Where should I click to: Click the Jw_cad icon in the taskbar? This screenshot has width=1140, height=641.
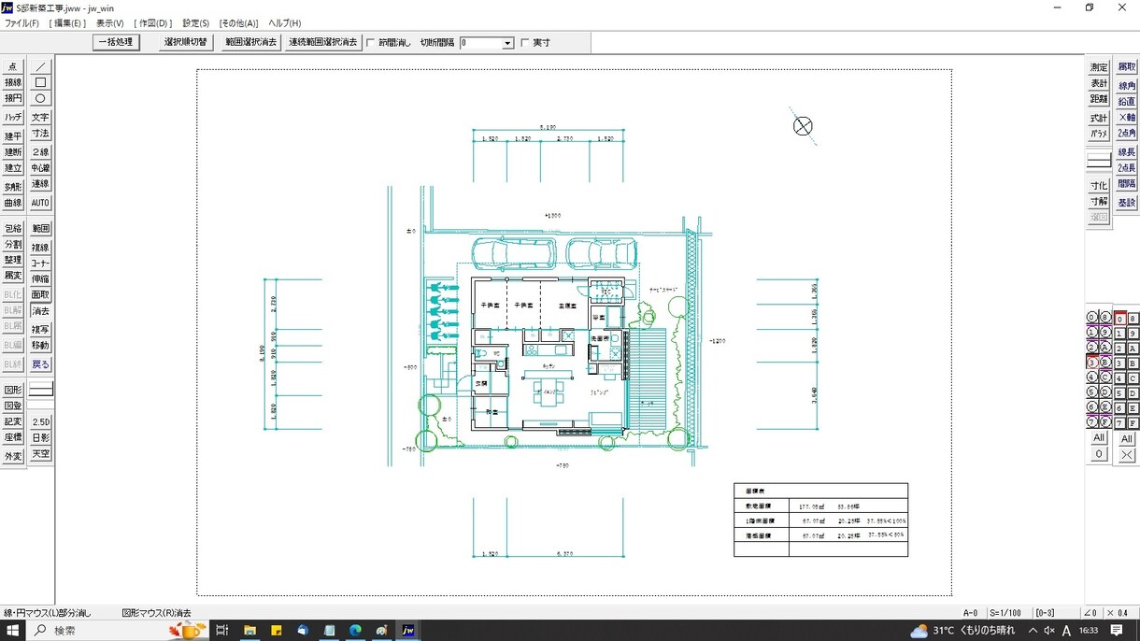(408, 631)
